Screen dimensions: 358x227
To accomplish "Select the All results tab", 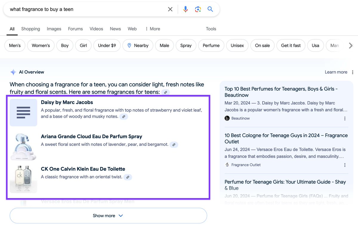I will point(12,29).
